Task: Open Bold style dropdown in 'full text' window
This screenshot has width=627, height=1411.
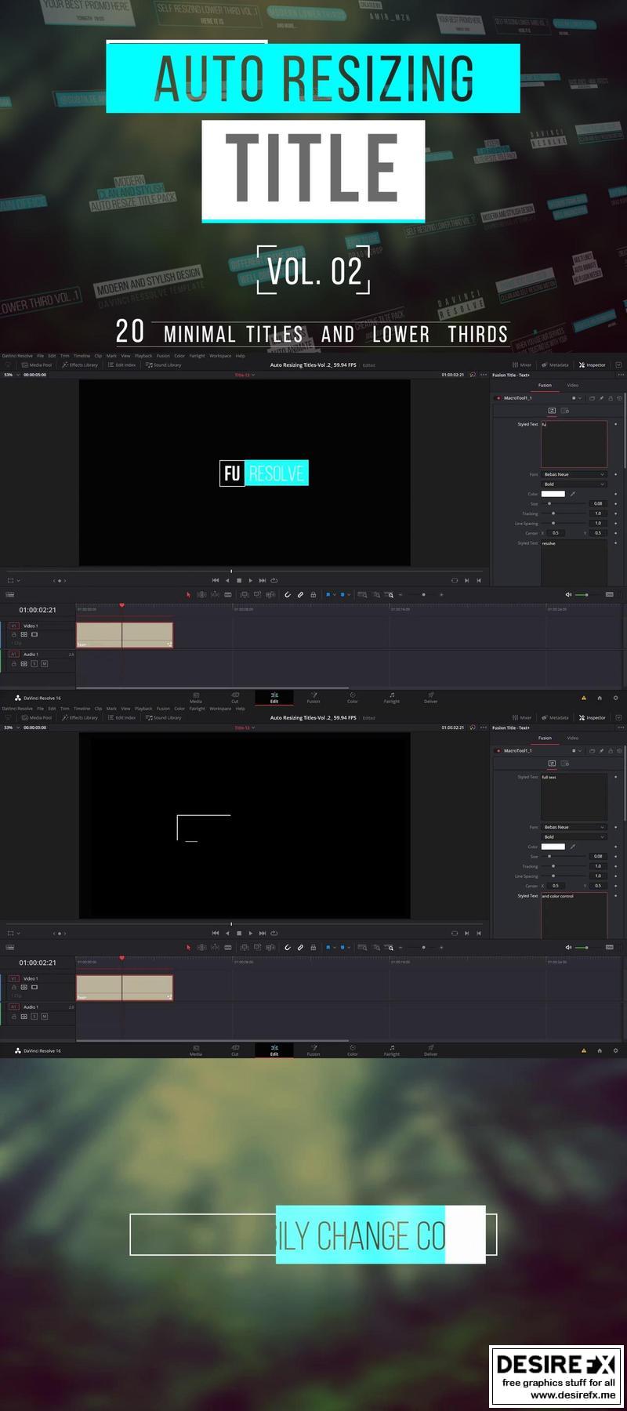Action: click(x=574, y=837)
